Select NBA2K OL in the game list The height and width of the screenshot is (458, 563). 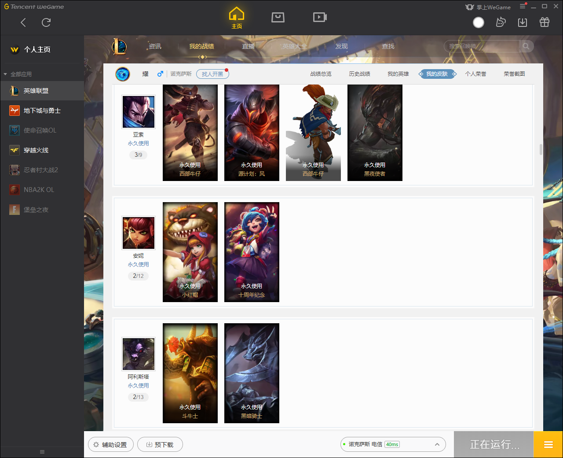point(42,190)
